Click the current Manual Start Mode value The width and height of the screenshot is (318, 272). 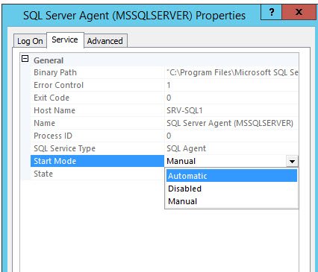pyautogui.click(x=181, y=161)
